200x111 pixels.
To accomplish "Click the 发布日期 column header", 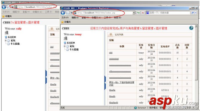I will tap(151, 46).
